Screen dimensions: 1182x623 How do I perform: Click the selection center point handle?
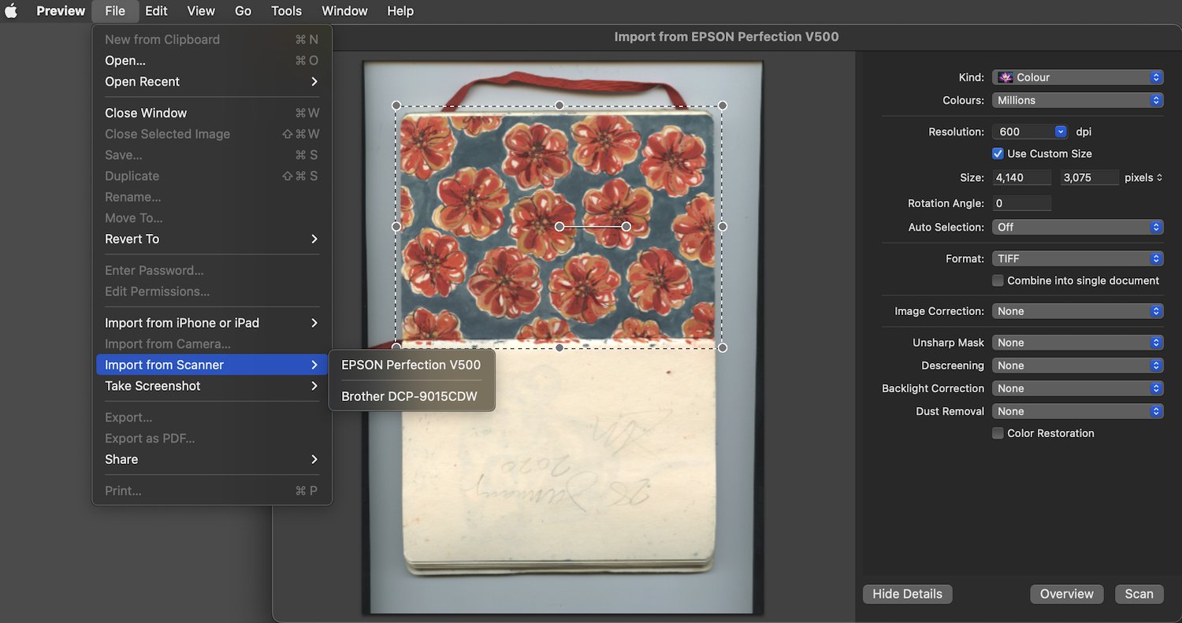tap(559, 227)
